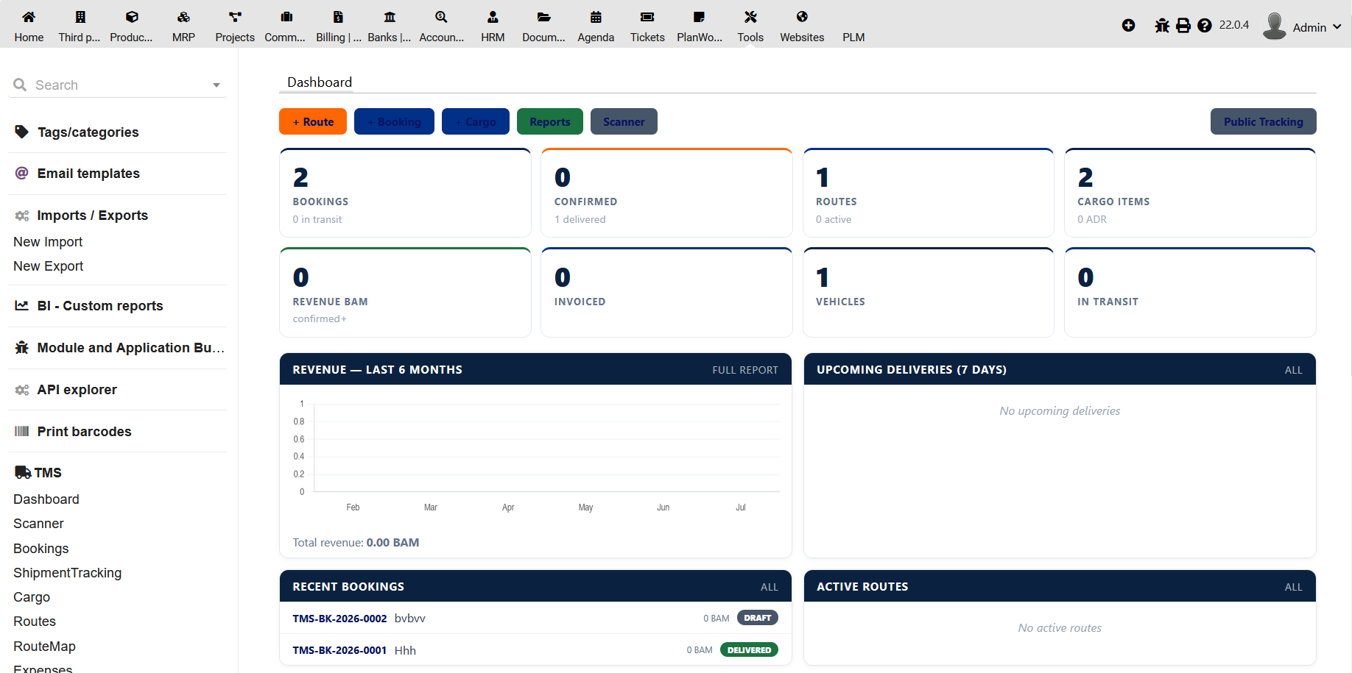Open Agenda calendar icon
The width and height of the screenshot is (1352, 673).
(x=596, y=17)
